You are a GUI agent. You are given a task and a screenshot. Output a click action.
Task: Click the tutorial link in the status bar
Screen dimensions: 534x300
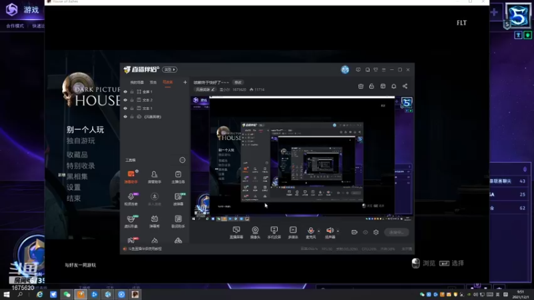pyautogui.click(x=145, y=249)
